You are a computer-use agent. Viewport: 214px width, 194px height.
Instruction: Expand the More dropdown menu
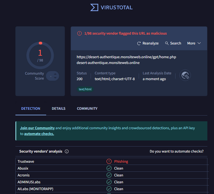[x=194, y=43]
